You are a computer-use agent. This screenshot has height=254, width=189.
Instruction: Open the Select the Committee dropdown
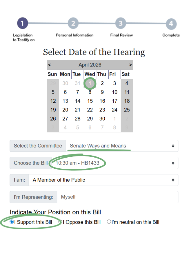(x=122, y=146)
